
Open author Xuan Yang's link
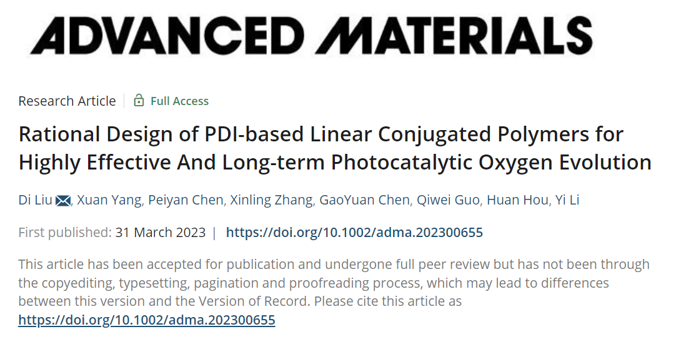click(x=109, y=200)
